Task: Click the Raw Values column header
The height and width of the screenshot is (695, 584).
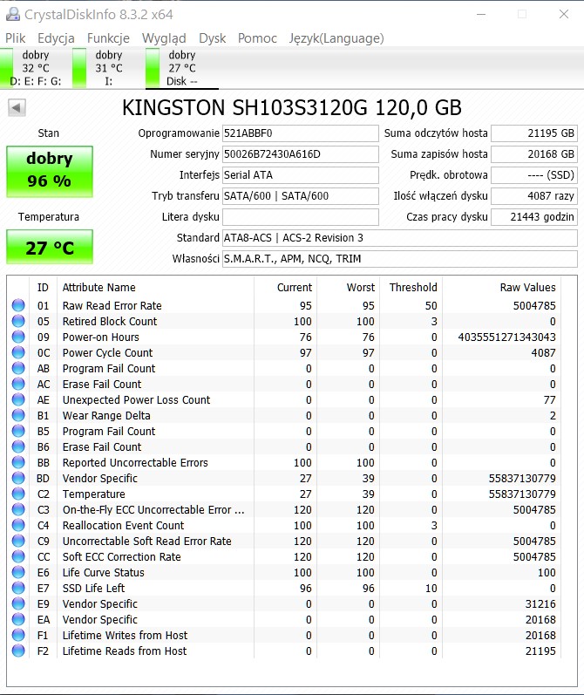Action: (501, 288)
